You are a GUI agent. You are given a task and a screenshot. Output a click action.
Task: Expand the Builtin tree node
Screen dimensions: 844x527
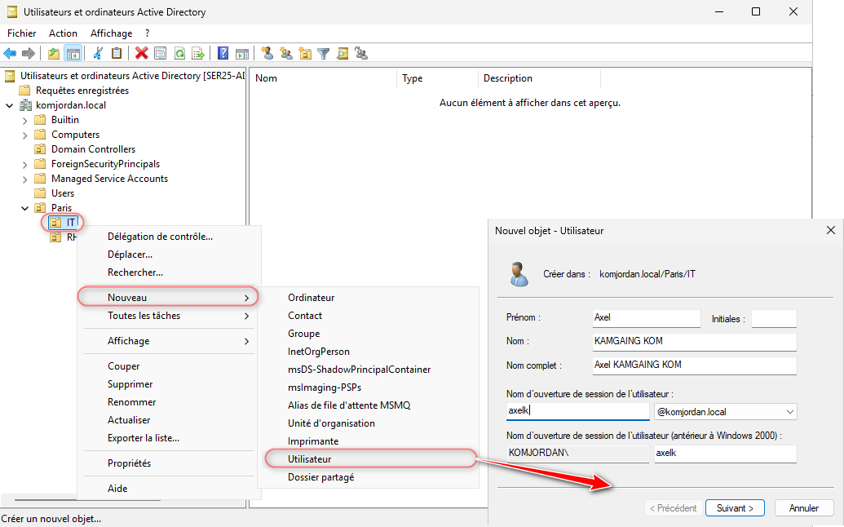[24, 120]
